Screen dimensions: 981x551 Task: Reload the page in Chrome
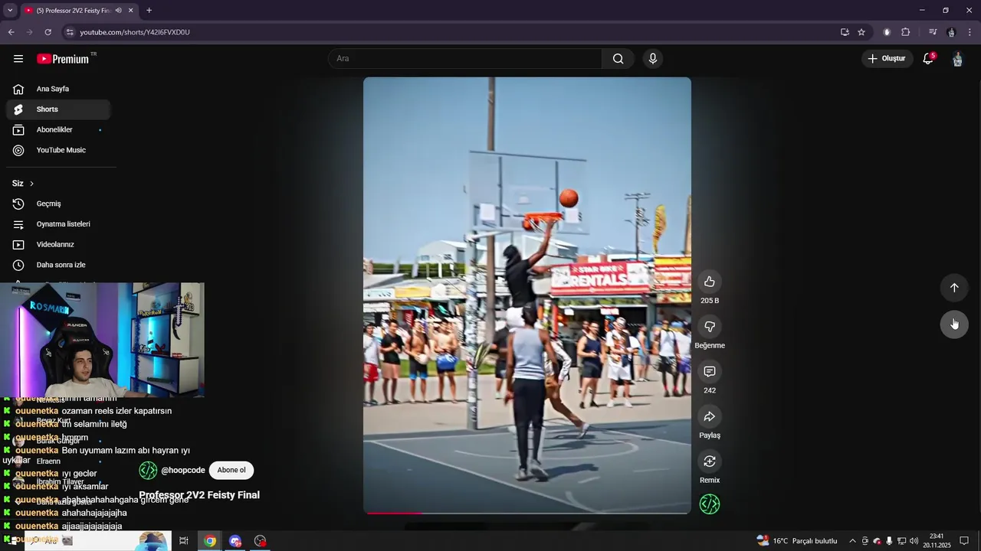[48, 32]
